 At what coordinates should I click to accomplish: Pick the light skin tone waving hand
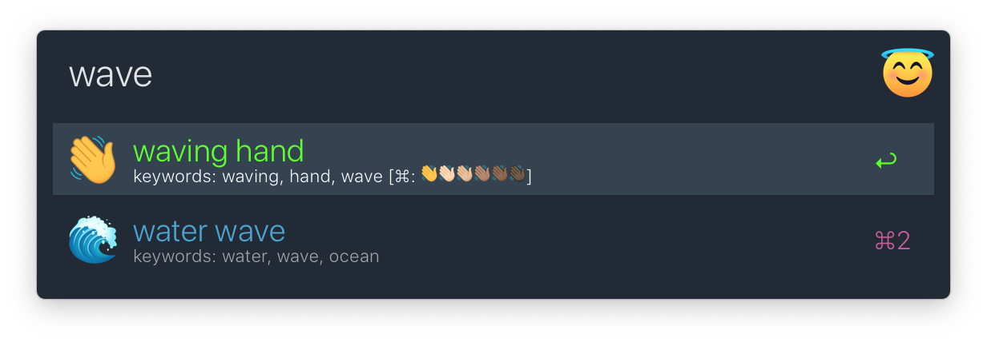pos(446,173)
